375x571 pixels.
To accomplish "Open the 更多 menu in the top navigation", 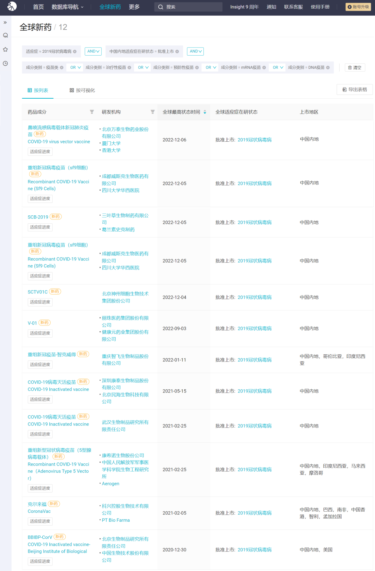I will 134,7.
